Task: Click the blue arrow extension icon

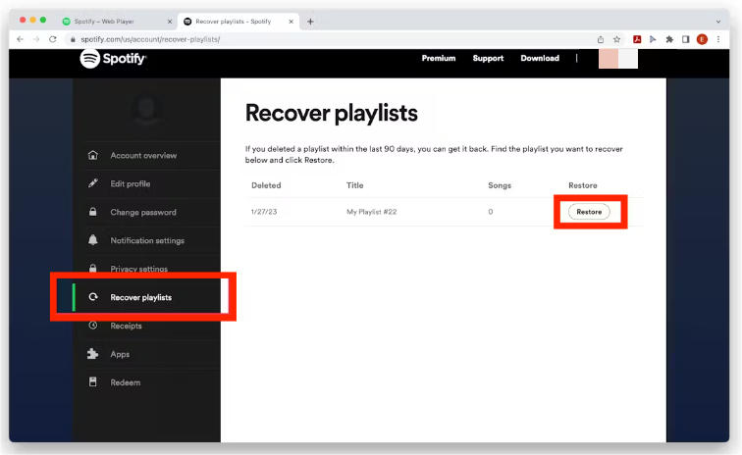Action: pos(653,40)
